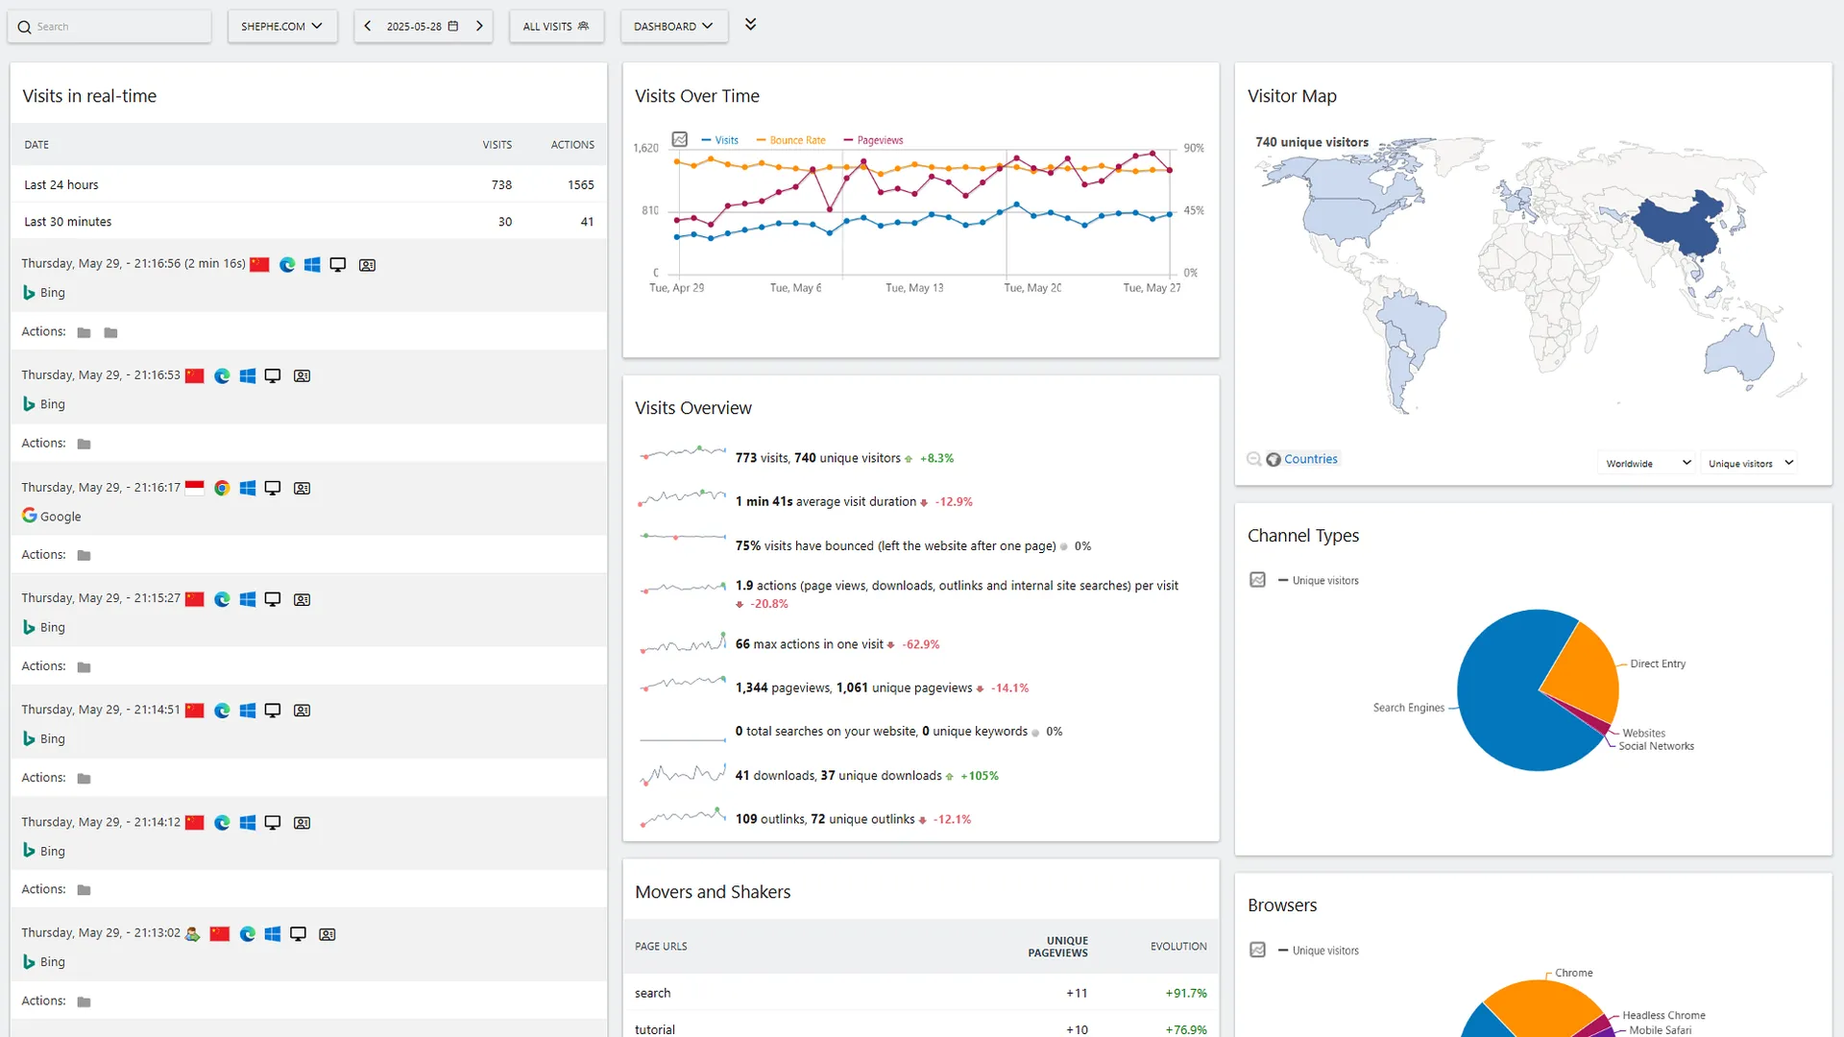This screenshot has height=1037, width=1844.
Task: Open the Unique visitors metric dropdown on map
Action: pyautogui.click(x=1749, y=463)
